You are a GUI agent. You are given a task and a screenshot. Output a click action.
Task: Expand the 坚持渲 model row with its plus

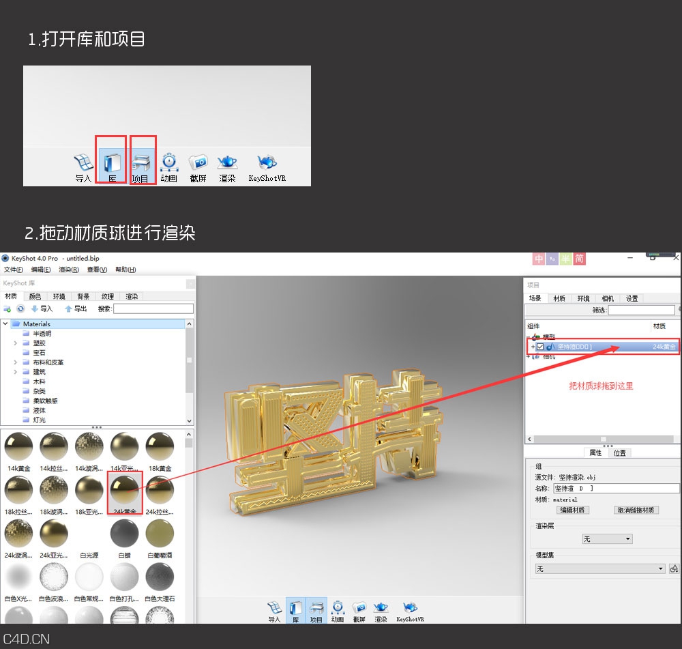[x=533, y=347]
